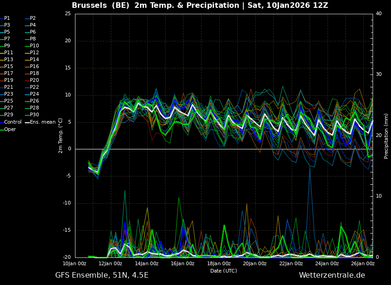This screenshot has height=285, width=391.
Task: Select the P26 legend label
Action: pyautogui.click(x=34, y=101)
